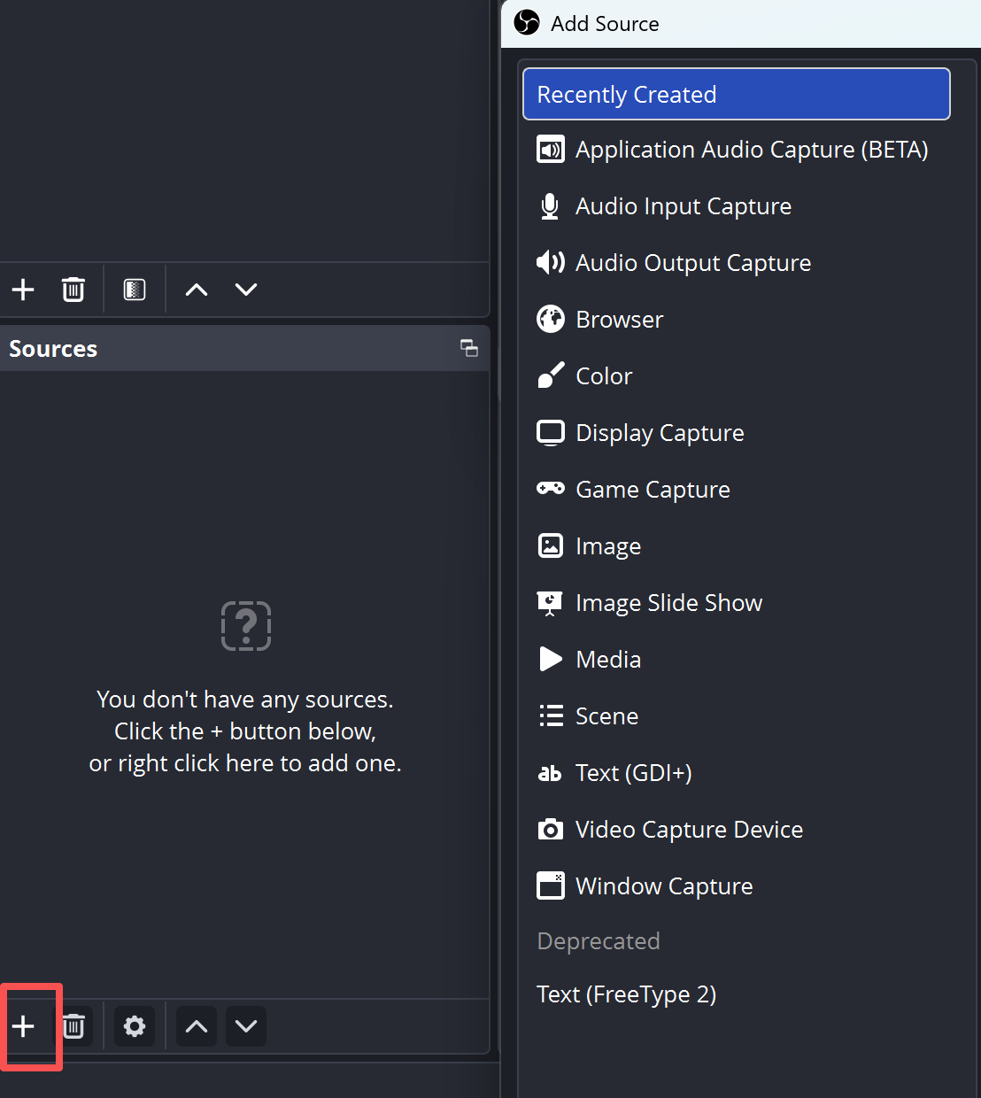This screenshot has width=981, height=1098.
Task: Select Game Capture source
Action: click(737, 490)
